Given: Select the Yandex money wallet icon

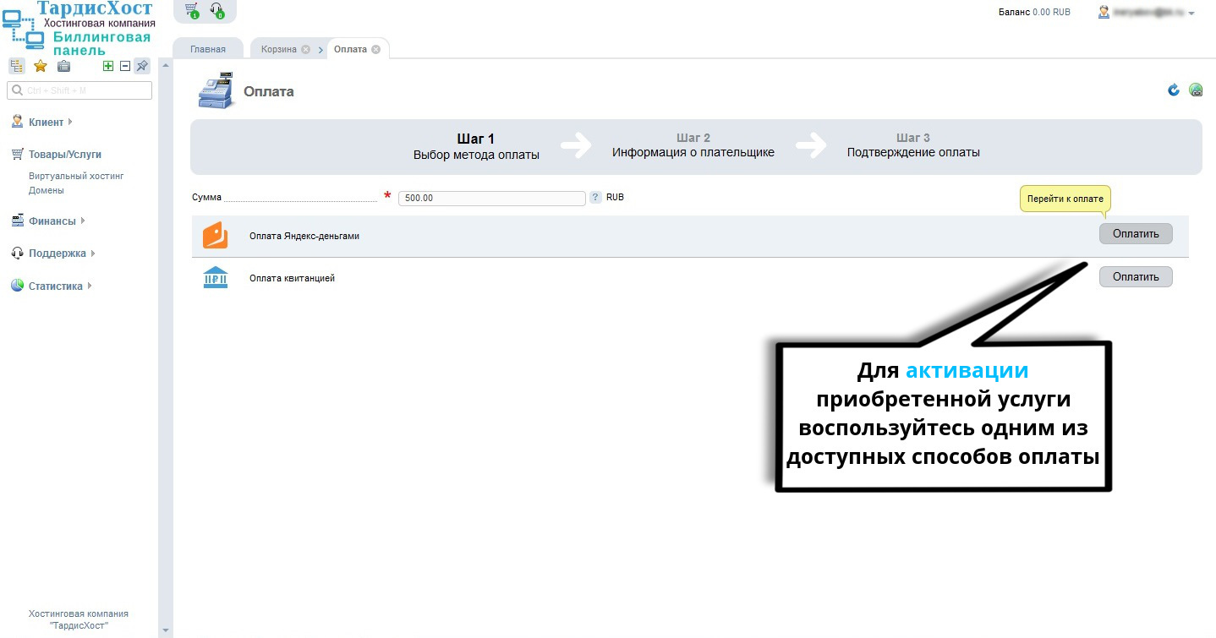Looking at the screenshot, I should click(216, 236).
